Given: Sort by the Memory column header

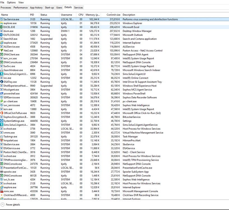Looking at the screenshot, I should pos(93,15).
